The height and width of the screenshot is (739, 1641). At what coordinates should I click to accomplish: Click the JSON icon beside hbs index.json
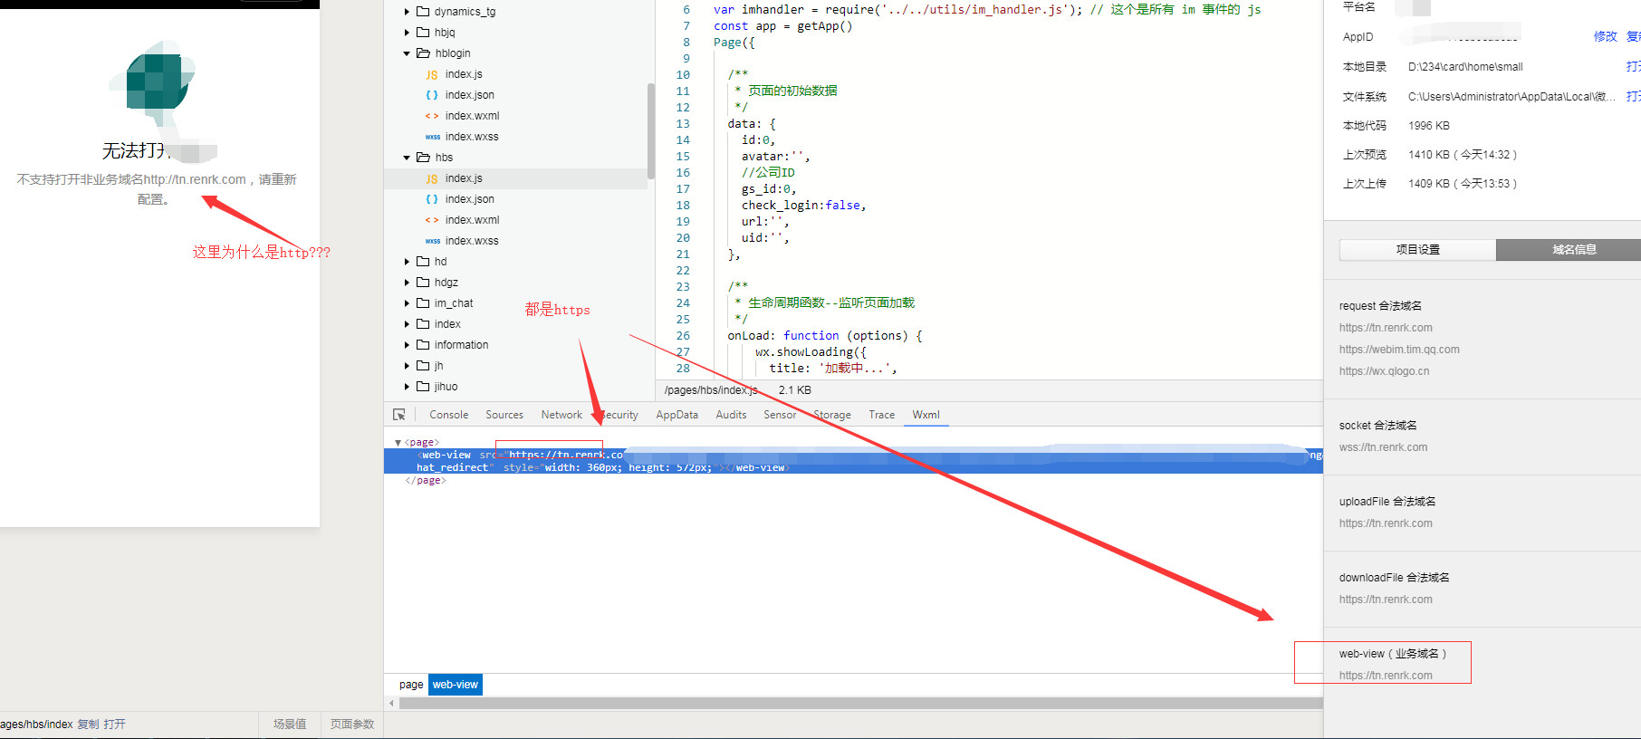pyautogui.click(x=432, y=199)
